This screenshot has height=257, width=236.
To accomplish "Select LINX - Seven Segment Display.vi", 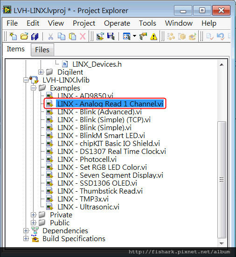I will pyautogui.click(x=111, y=175).
